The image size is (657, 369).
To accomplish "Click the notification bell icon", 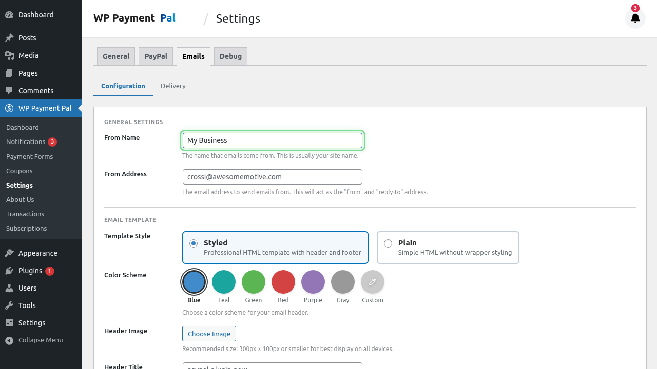I will [635, 18].
